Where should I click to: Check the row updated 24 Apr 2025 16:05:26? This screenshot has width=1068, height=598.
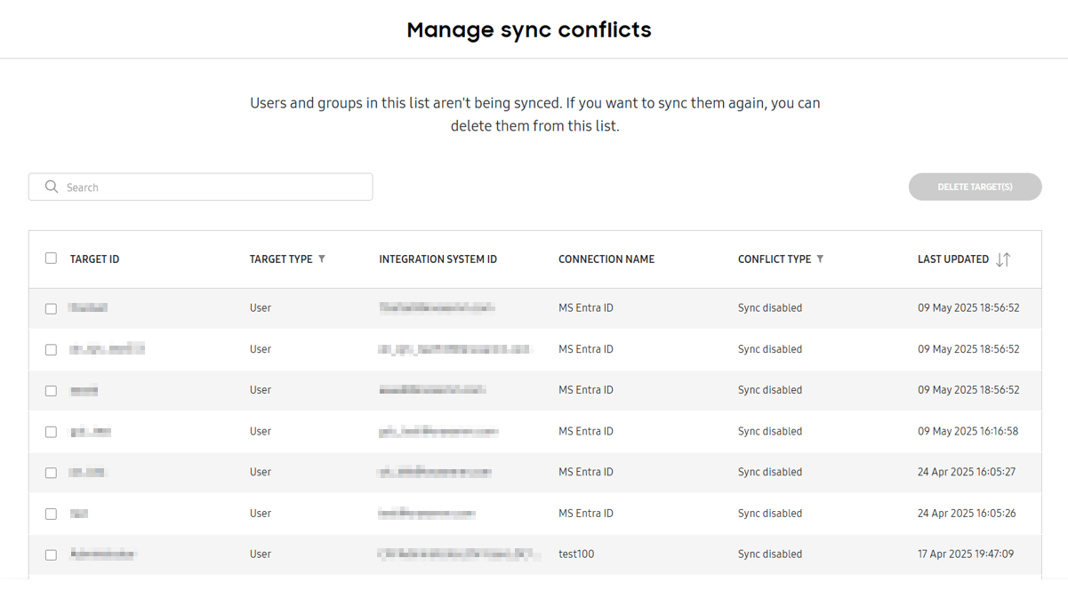[x=51, y=514]
